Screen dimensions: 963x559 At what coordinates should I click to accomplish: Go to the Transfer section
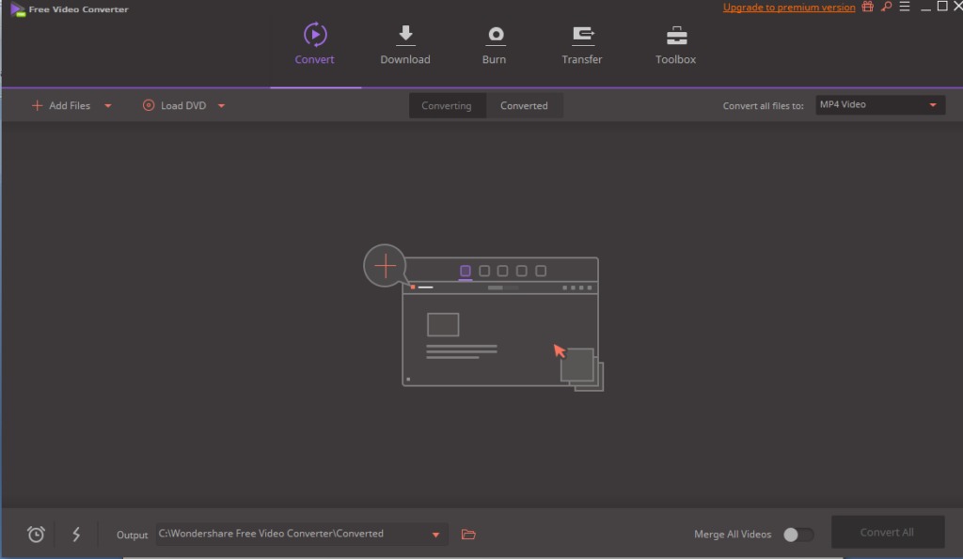(581, 44)
